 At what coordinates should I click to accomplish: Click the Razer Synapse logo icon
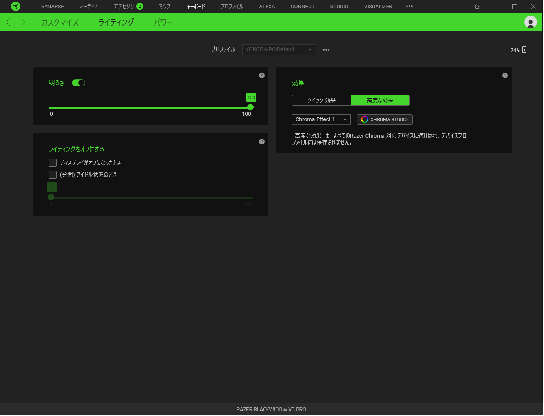click(x=16, y=6)
